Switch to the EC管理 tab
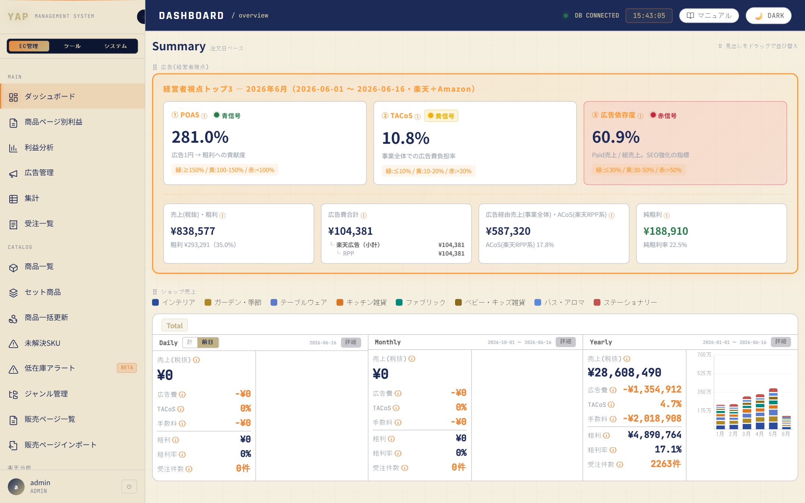 pyautogui.click(x=29, y=46)
